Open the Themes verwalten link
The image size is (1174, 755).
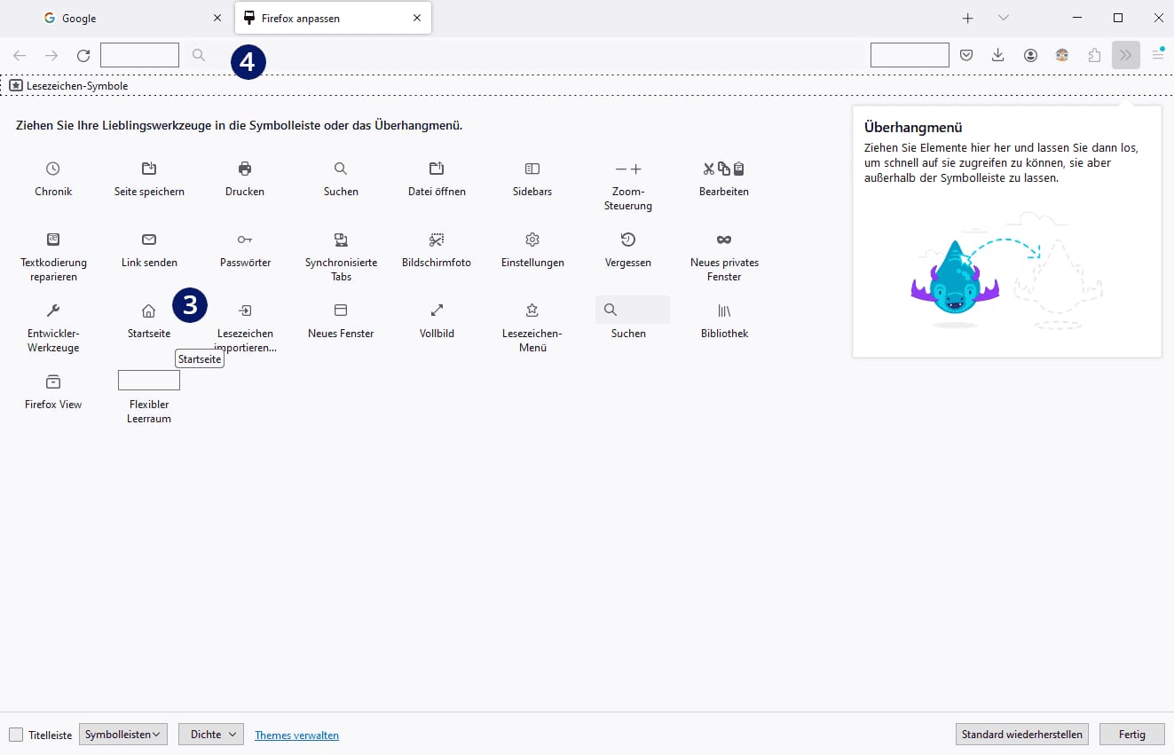pos(296,735)
